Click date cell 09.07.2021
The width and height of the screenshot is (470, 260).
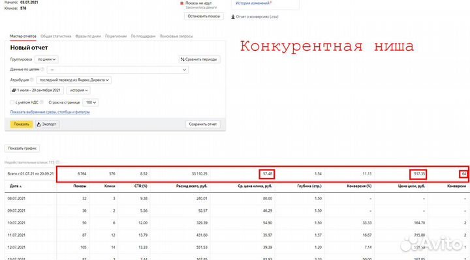[x=16, y=210]
